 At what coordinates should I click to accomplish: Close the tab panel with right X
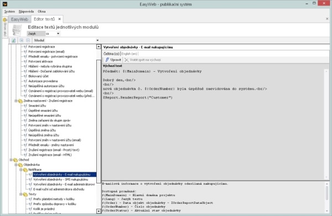pyautogui.click(x=327, y=19)
